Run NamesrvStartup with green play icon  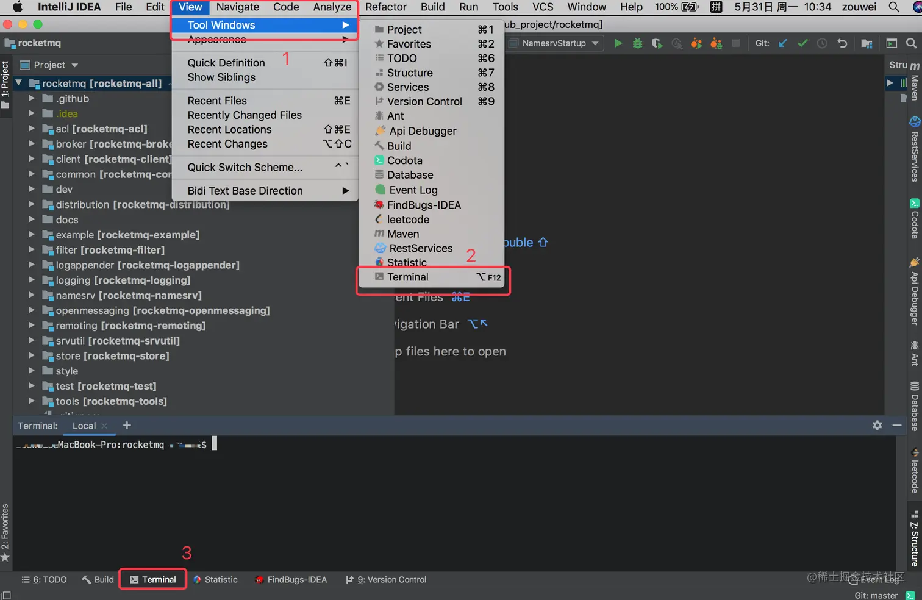tap(618, 43)
